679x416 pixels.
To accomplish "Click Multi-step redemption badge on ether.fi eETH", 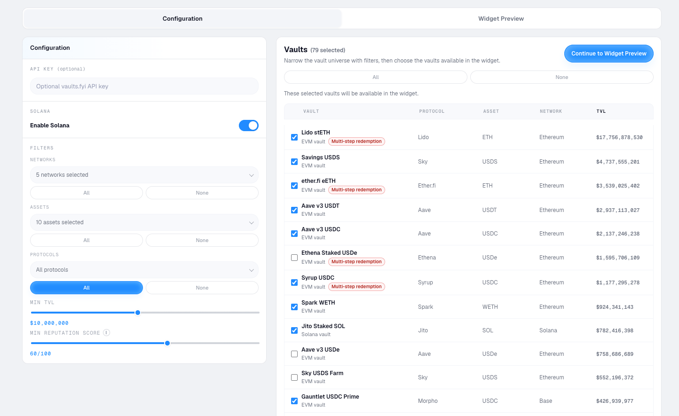I will pos(356,190).
